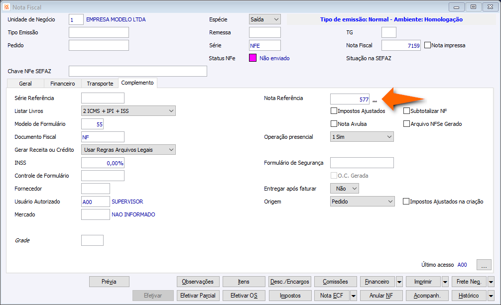Click the Prévia button
The height and width of the screenshot is (305, 501).
[x=109, y=282]
